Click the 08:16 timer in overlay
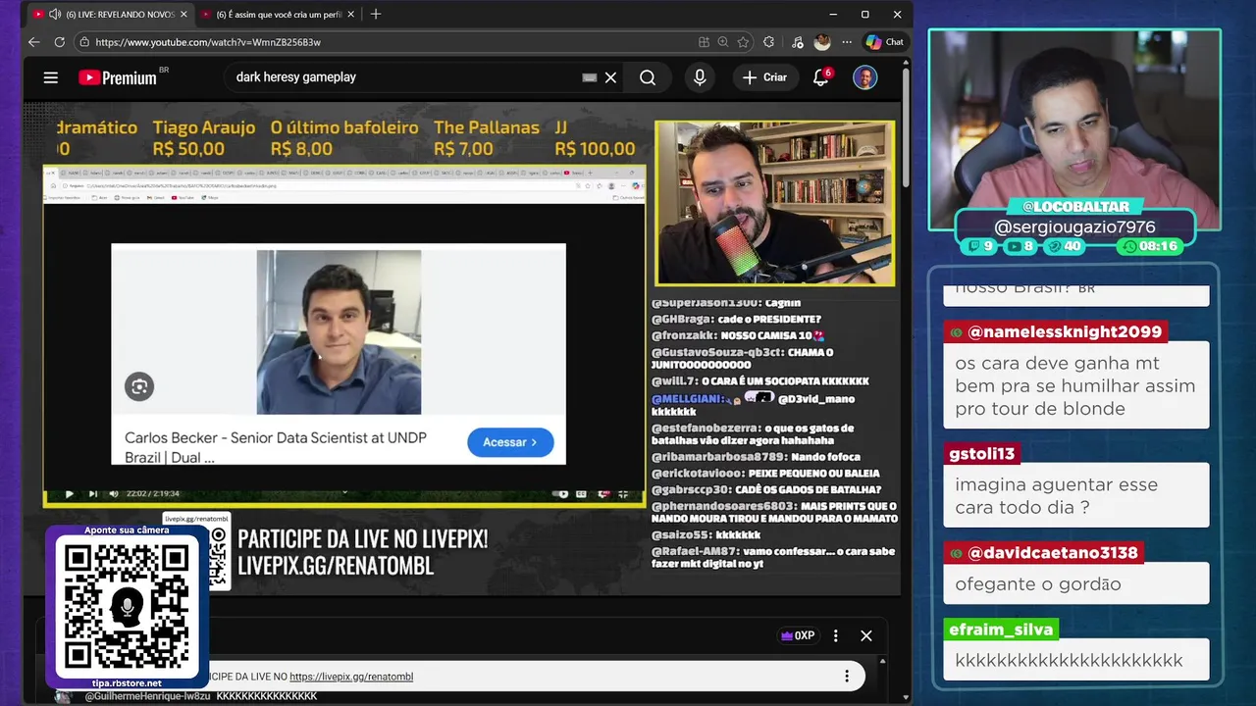Image resolution: width=1256 pixels, height=706 pixels. (x=1149, y=246)
